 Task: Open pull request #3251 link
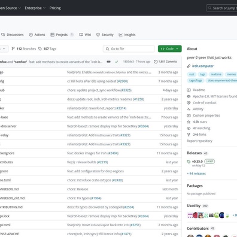coord(135,225)
